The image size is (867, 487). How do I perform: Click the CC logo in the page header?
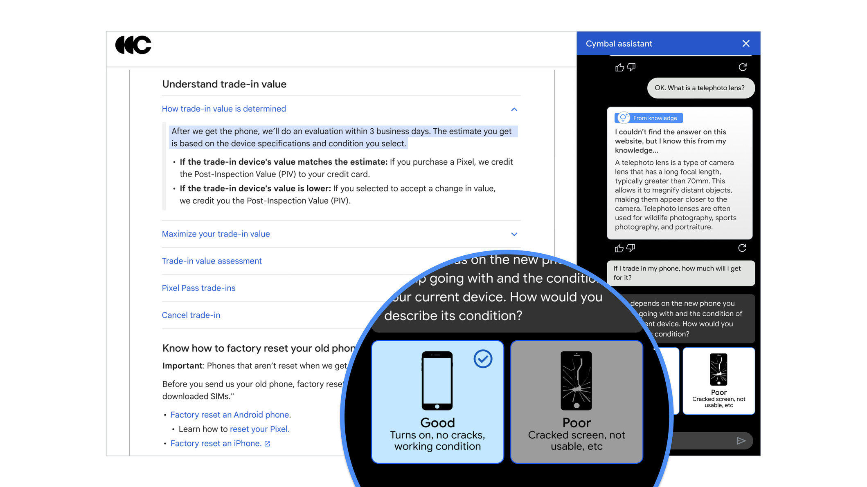click(134, 45)
